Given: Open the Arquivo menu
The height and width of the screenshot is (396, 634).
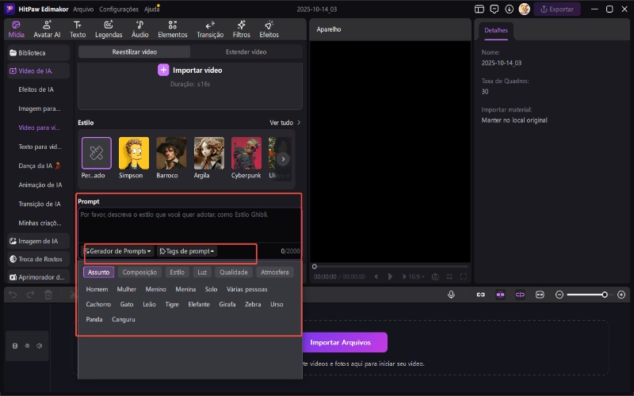Looking at the screenshot, I should (x=83, y=9).
